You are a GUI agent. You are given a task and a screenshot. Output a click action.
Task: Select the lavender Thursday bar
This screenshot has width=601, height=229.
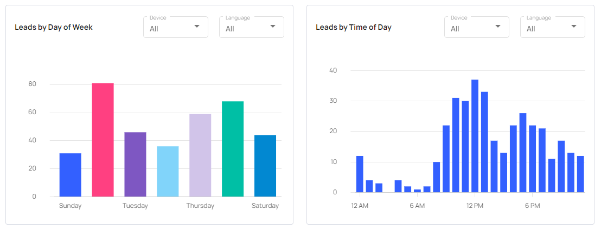200,155
